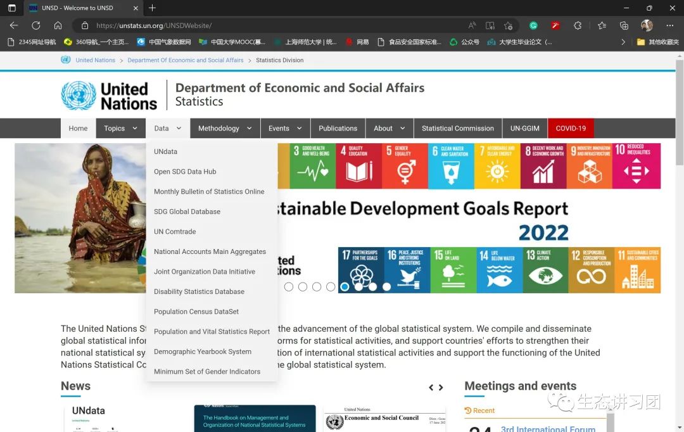This screenshot has width=684, height=432.
Task: Open SDG 6 Clean Water and Sanitation tile
Action: (451, 166)
